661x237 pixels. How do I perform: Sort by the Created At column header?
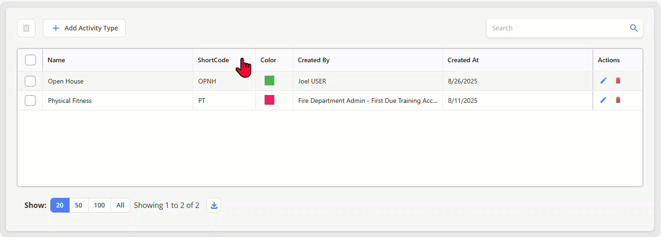click(x=463, y=60)
